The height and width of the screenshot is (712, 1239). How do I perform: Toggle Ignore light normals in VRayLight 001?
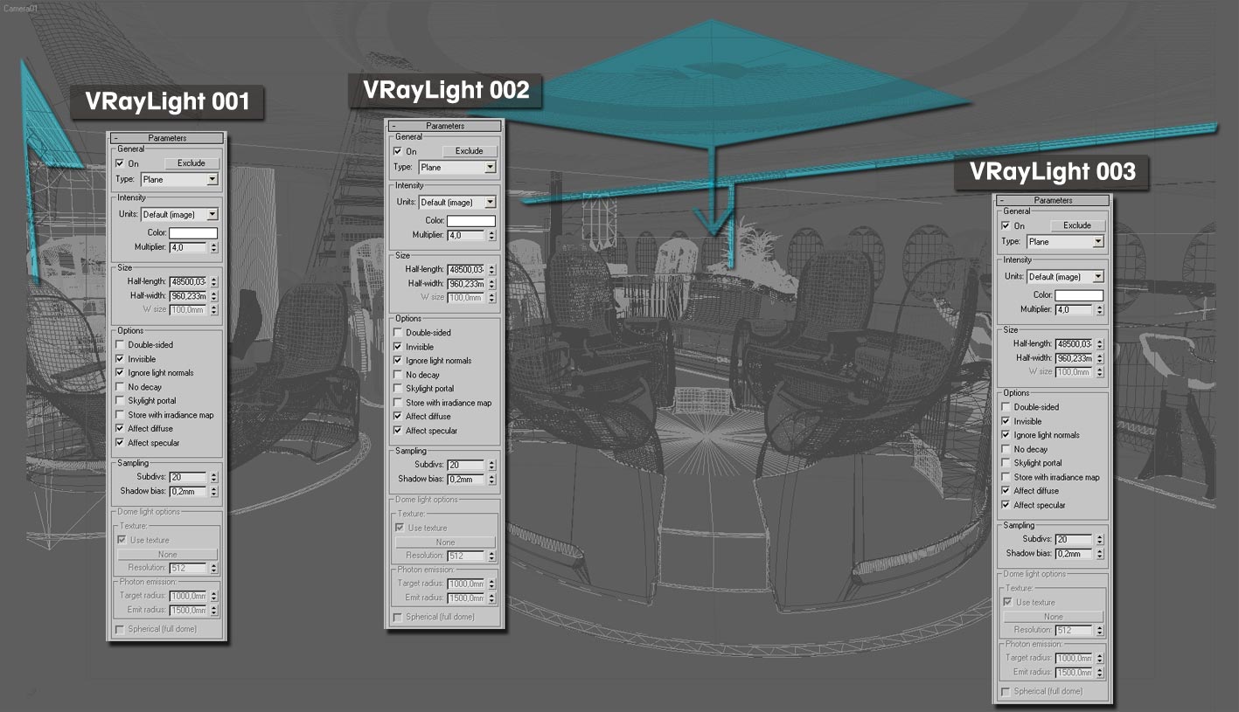click(120, 373)
